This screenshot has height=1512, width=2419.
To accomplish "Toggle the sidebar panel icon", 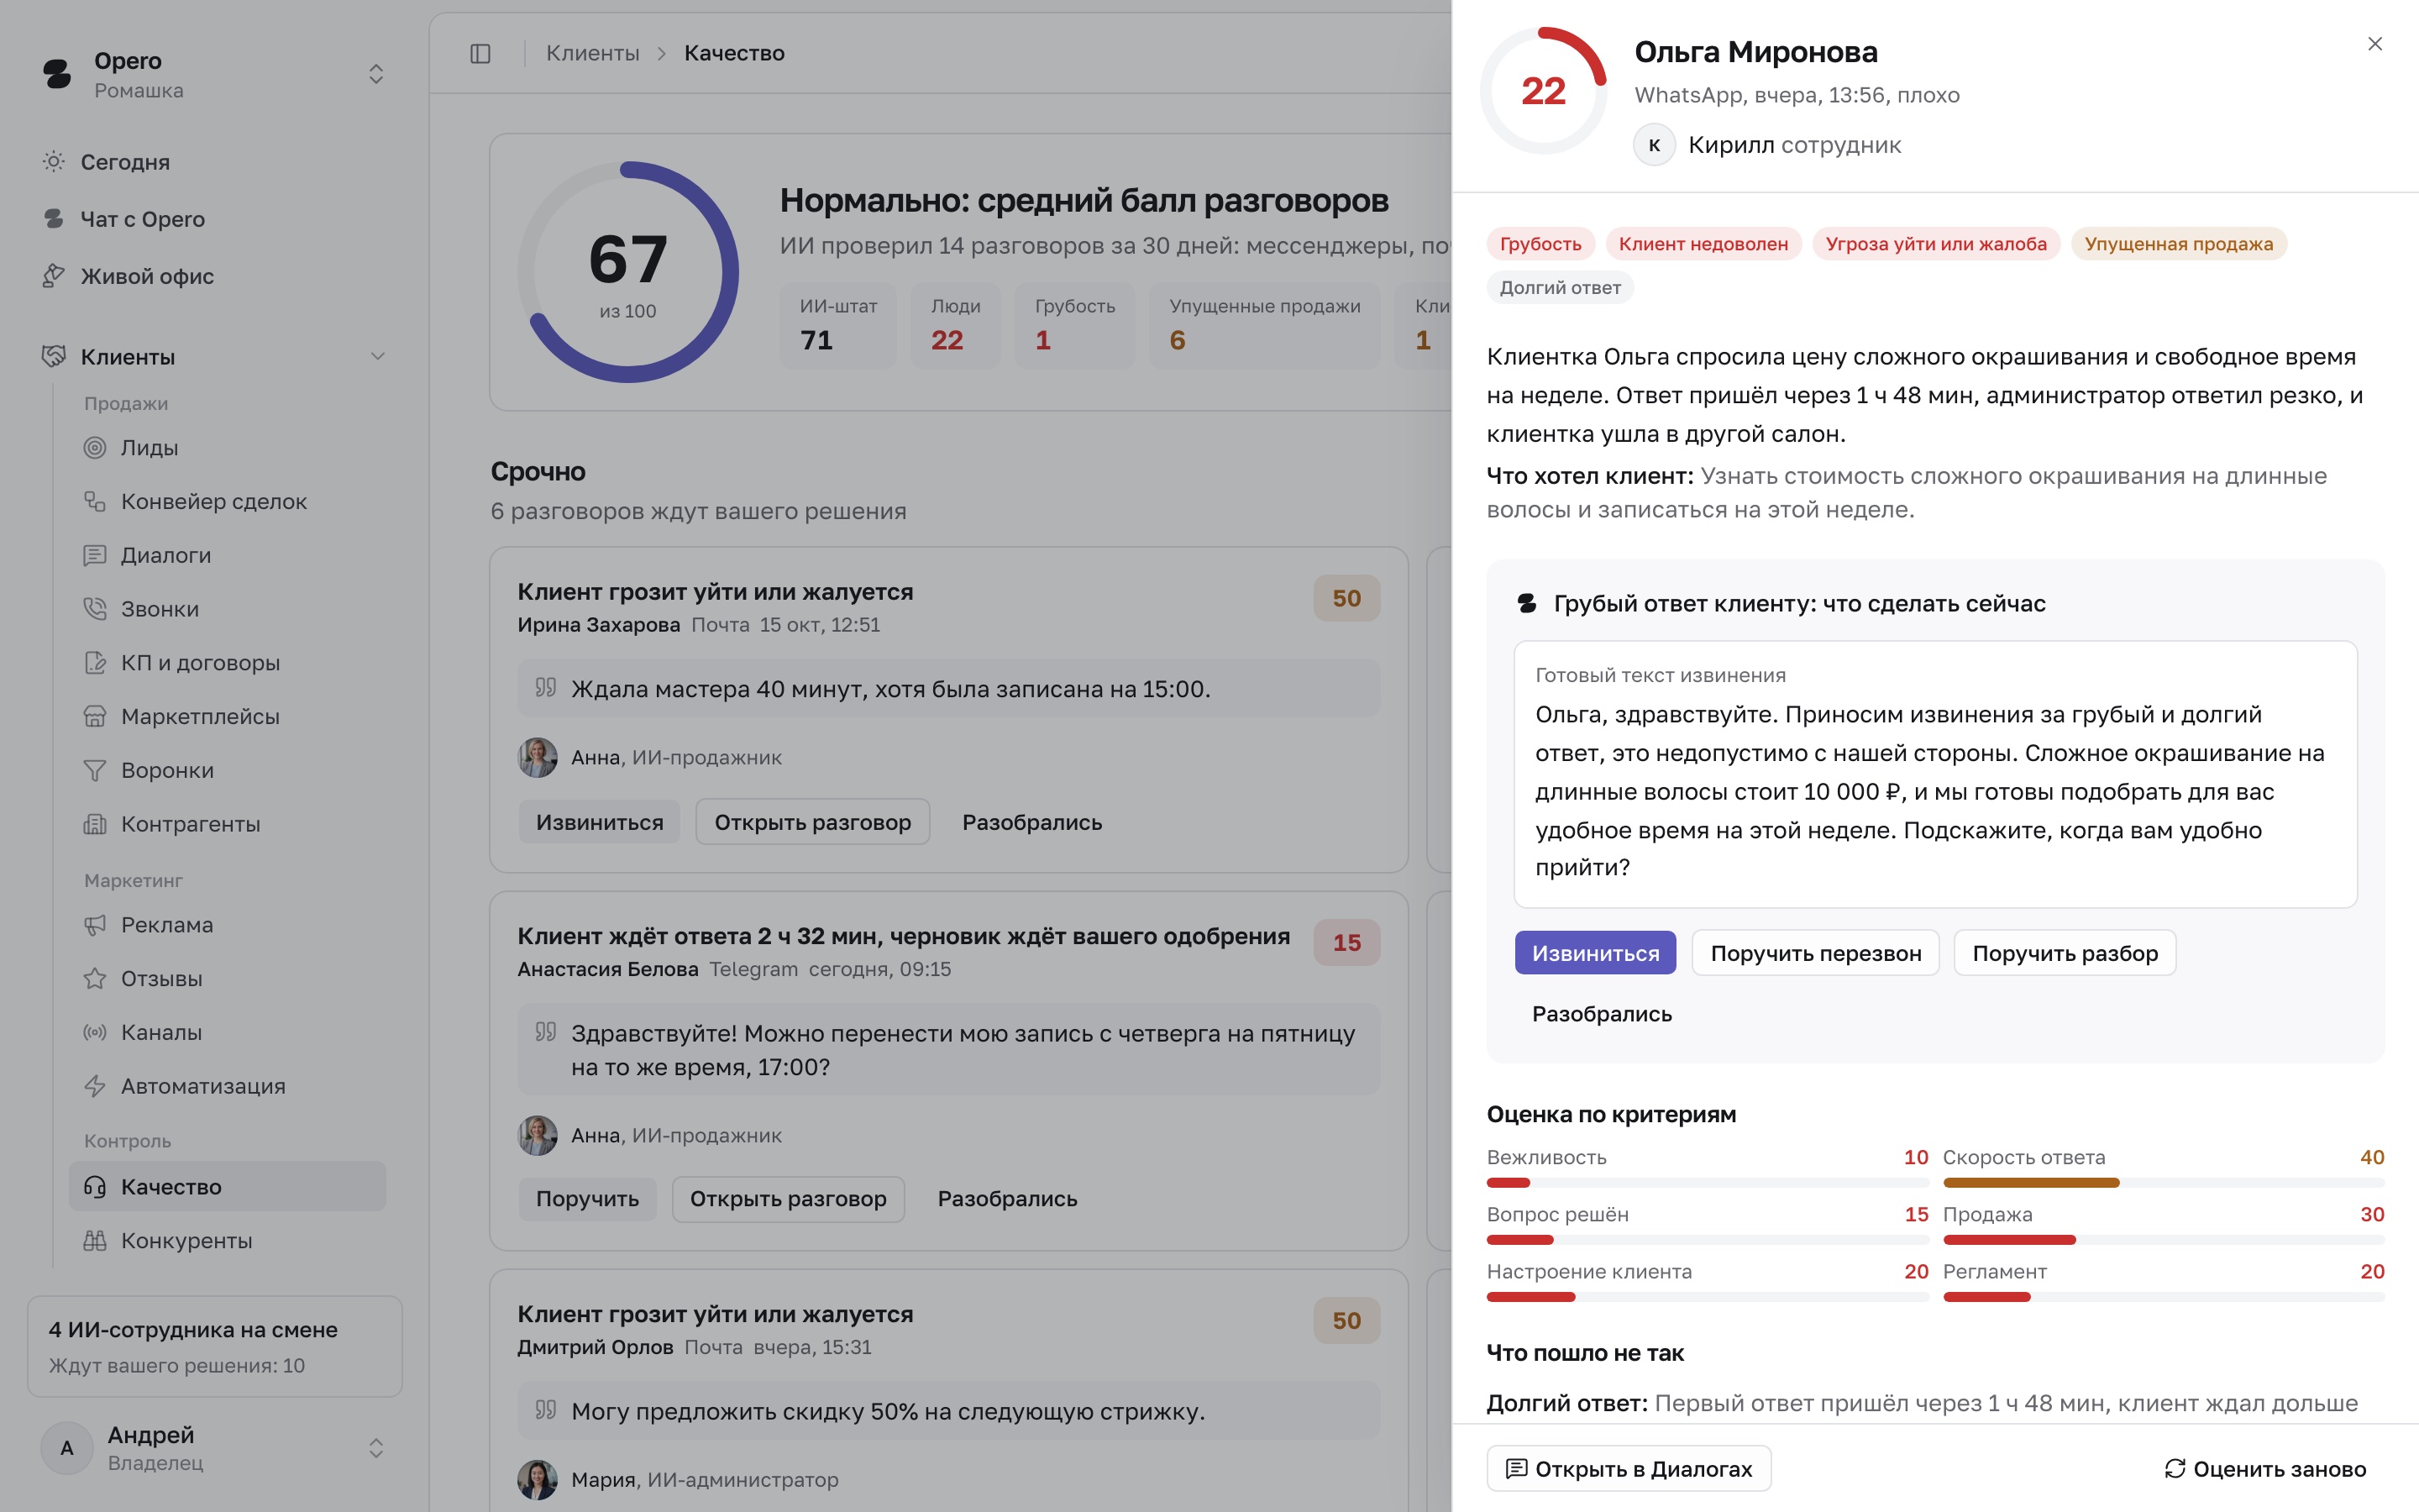I will 480,53.
